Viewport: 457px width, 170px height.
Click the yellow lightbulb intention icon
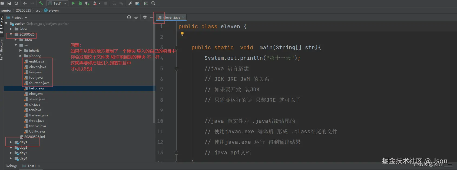pos(182,34)
